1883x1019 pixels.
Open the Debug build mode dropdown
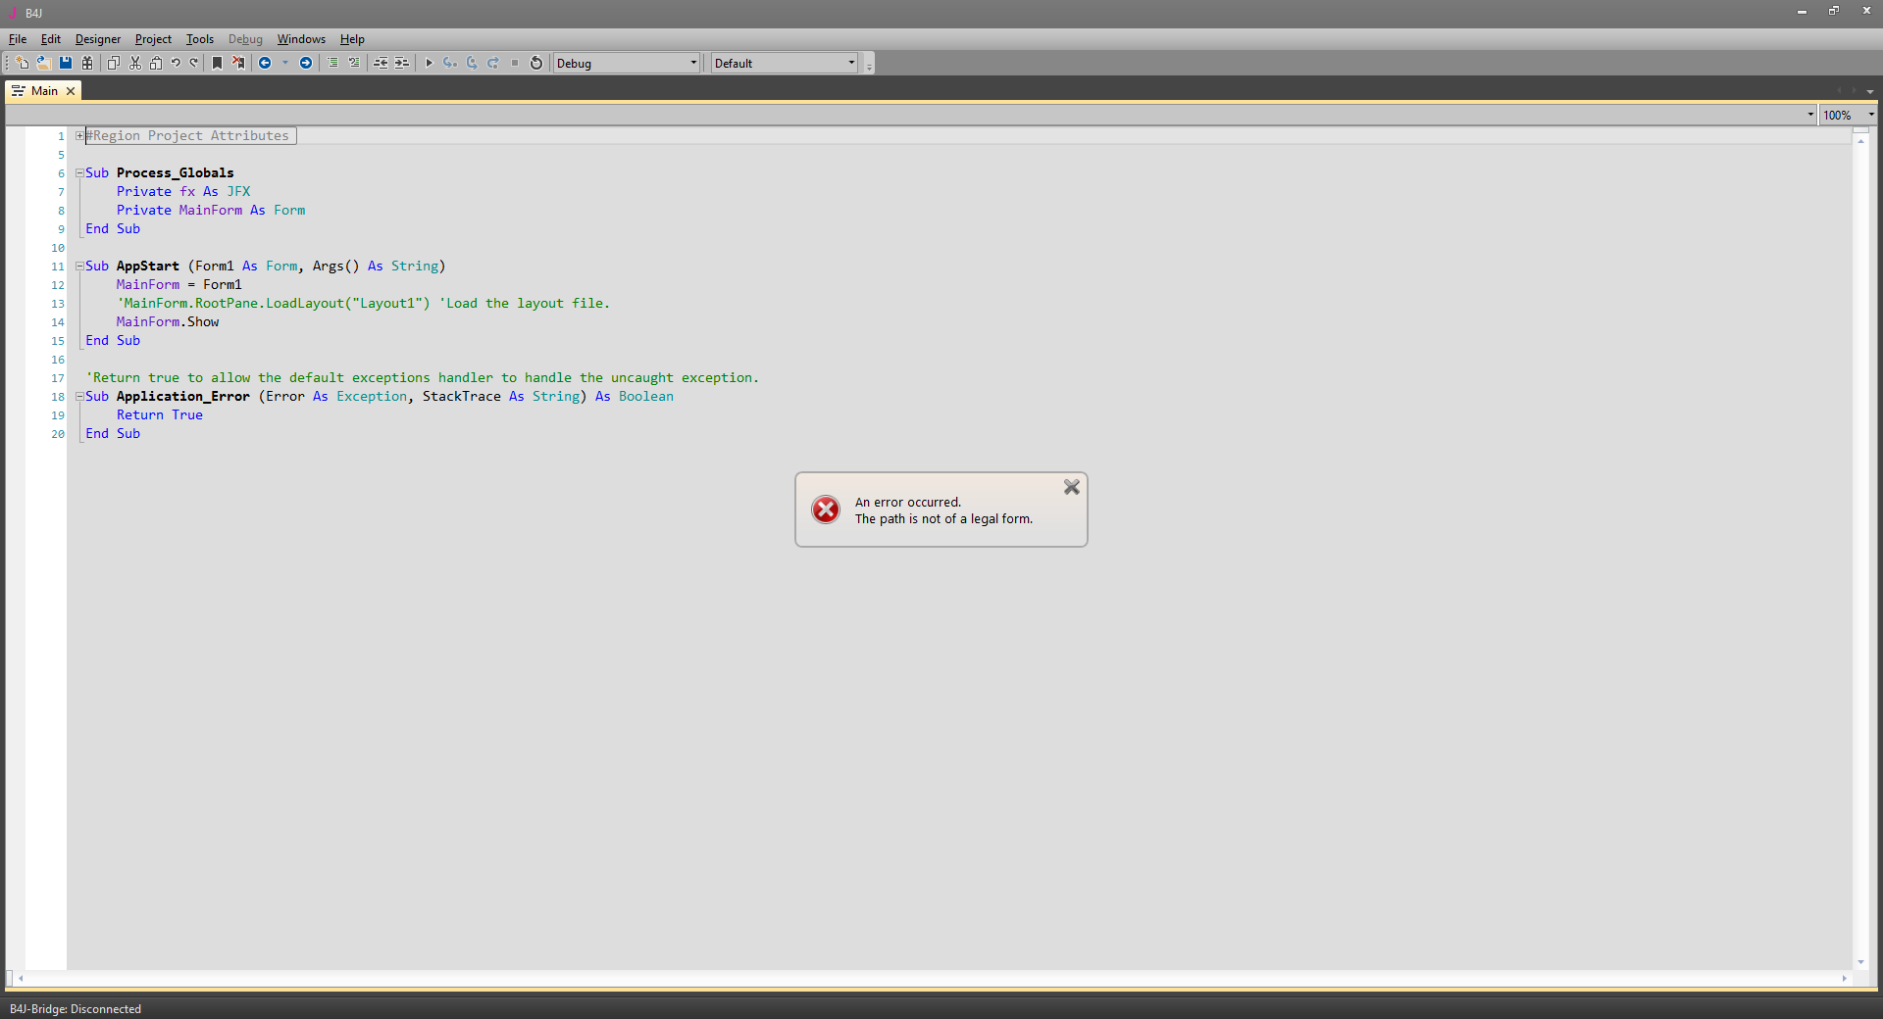(627, 63)
